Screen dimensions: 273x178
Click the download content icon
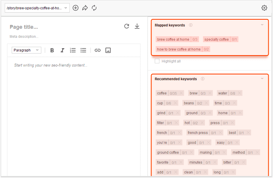pyautogui.click(x=137, y=26)
